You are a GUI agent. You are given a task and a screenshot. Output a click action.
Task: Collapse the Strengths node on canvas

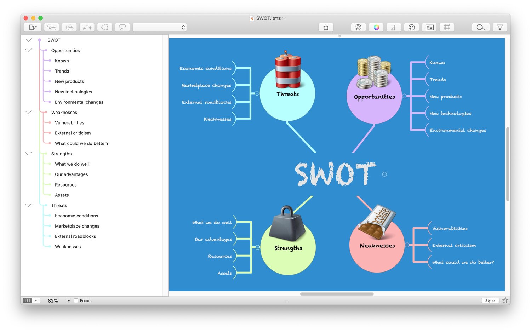coord(258,247)
